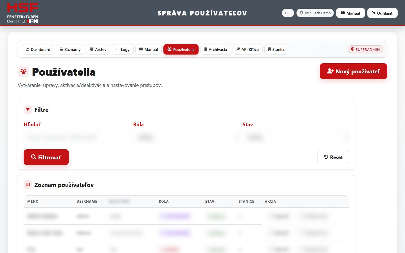Viewport: 405px width, 253px height.
Task: Click the SUPERADMIN shield badge
Action: click(365, 49)
